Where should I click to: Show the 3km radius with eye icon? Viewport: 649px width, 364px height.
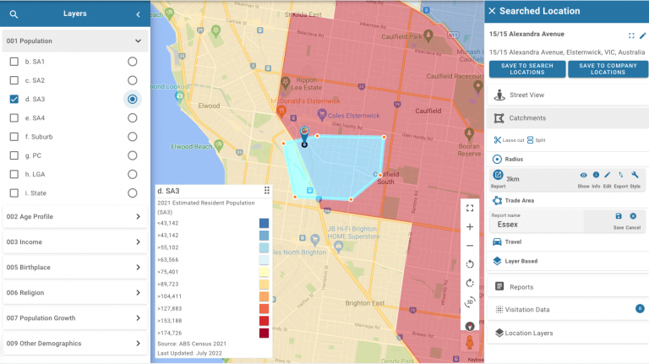pos(583,175)
